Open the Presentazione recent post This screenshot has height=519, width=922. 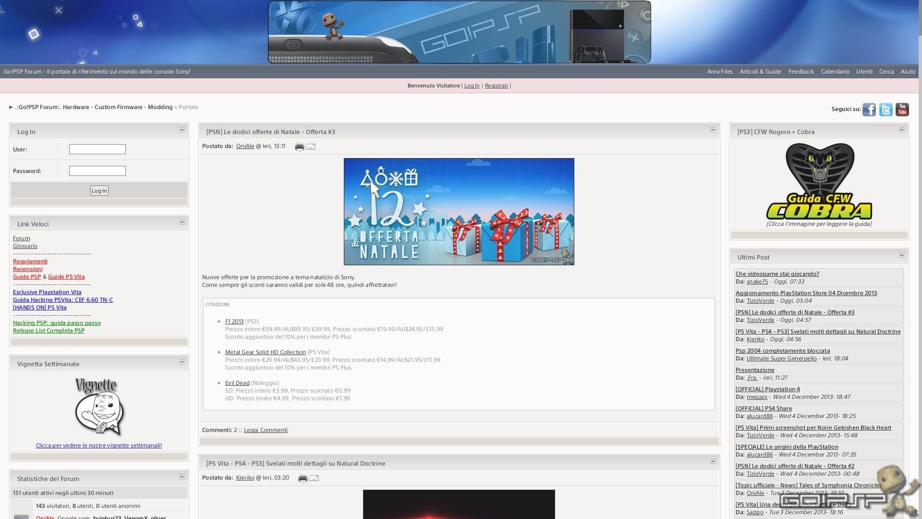(755, 370)
